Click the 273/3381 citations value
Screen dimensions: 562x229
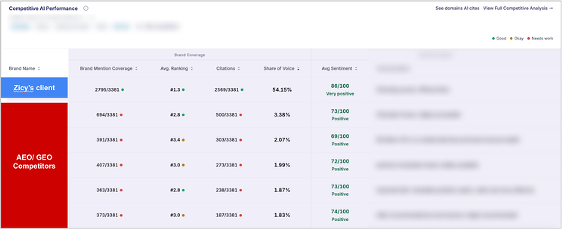tap(227, 165)
